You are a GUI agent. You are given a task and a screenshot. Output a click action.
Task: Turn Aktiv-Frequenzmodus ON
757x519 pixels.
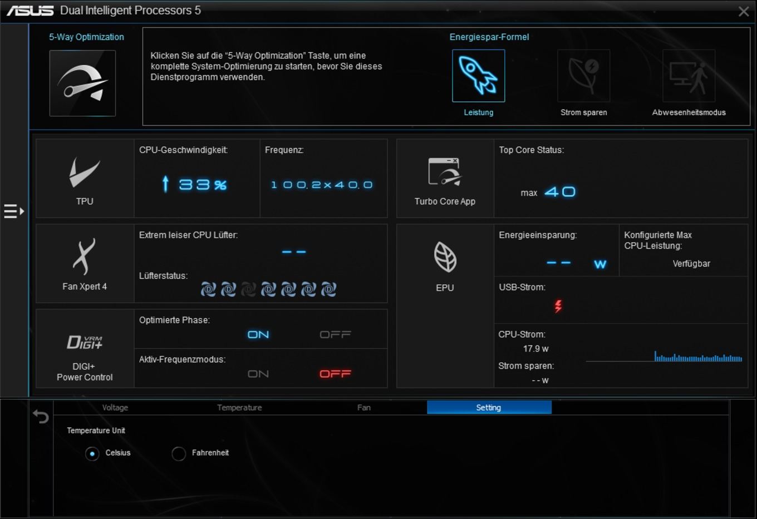click(x=258, y=374)
